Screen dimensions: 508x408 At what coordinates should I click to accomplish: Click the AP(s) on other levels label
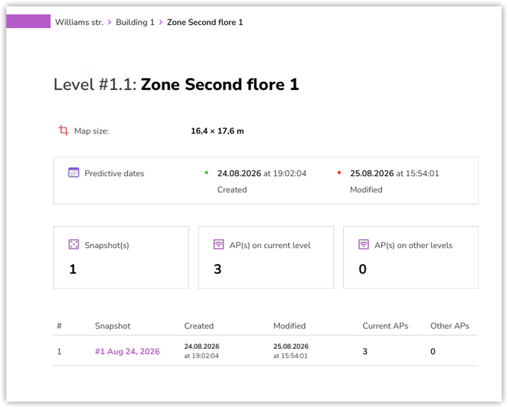(x=413, y=245)
